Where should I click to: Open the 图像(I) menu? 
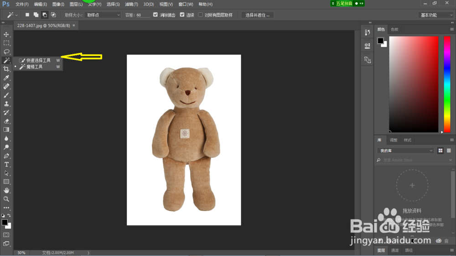point(58,5)
